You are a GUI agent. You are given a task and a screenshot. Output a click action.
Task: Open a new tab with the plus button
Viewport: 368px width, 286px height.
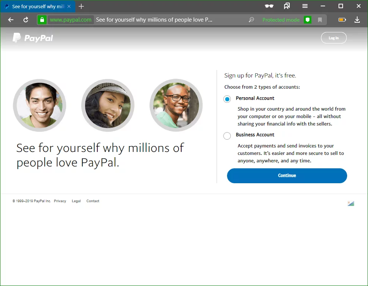click(81, 6)
